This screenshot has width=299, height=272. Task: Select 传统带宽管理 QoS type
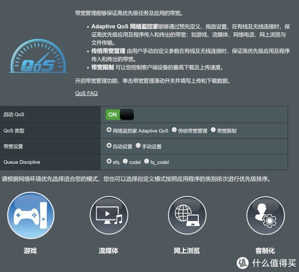point(174,130)
